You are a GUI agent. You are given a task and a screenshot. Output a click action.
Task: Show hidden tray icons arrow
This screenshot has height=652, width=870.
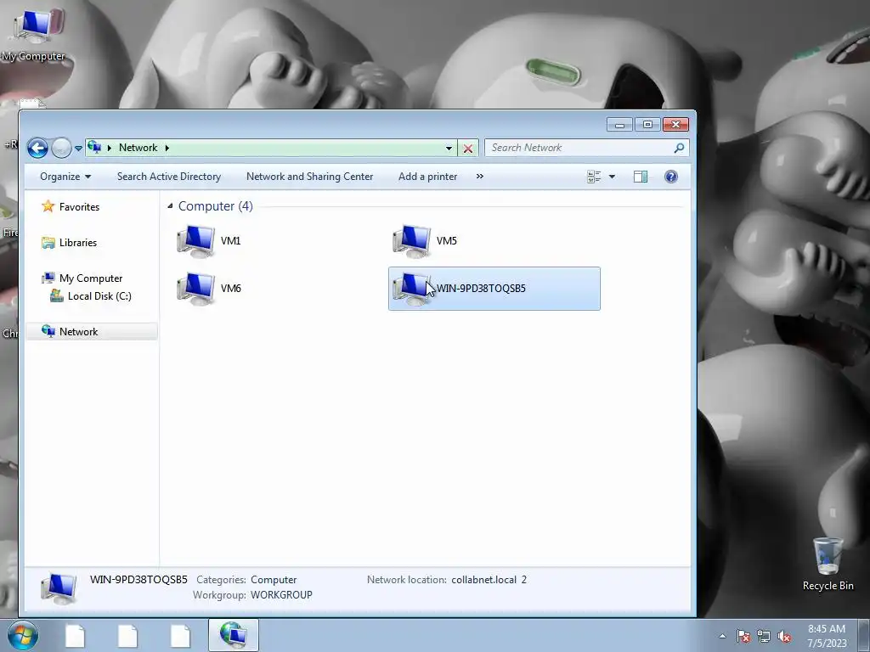tap(722, 637)
